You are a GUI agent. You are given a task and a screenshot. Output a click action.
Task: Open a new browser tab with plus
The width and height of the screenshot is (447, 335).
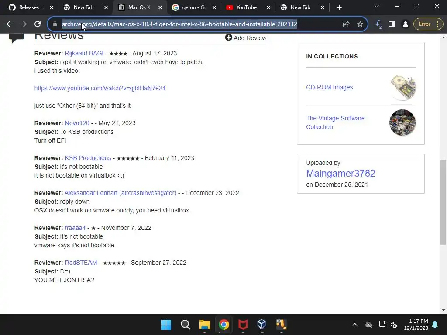coord(339,7)
